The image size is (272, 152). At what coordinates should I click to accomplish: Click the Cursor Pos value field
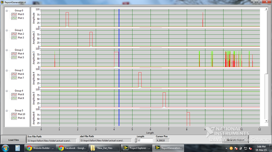click(163, 141)
